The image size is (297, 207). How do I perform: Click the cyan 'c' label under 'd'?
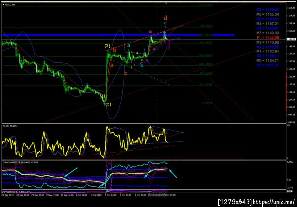(x=165, y=23)
